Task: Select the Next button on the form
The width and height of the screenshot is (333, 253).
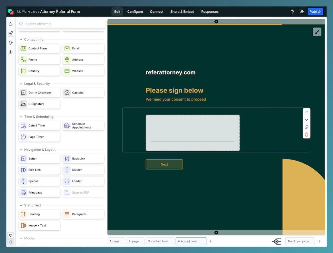Action: [164, 164]
